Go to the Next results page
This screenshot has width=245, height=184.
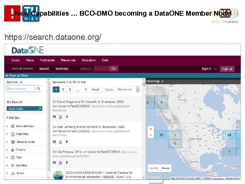[96, 90]
